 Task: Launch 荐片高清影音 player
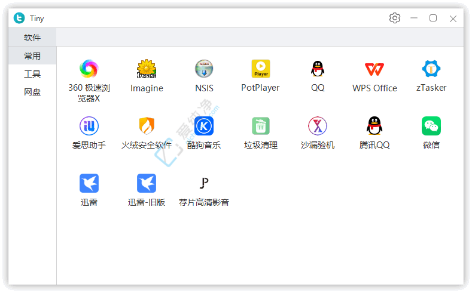tap(204, 183)
